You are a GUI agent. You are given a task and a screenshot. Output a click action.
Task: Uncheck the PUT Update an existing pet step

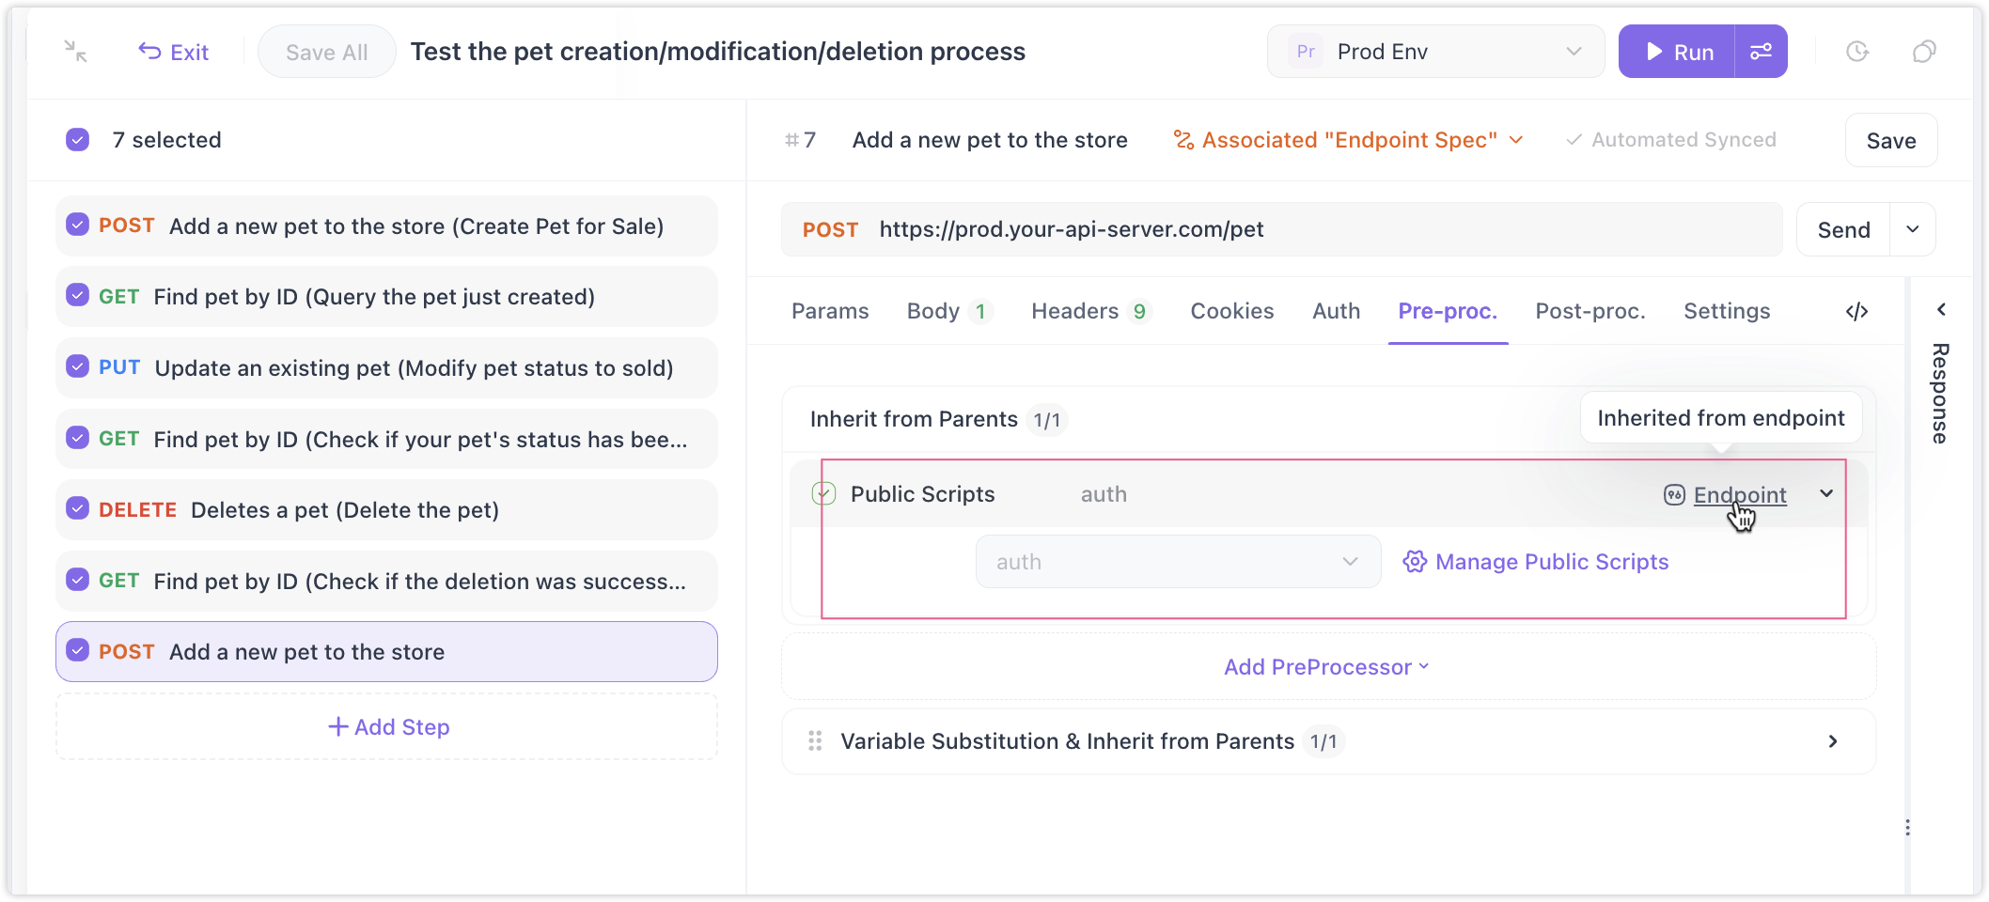pyautogui.click(x=78, y=366)
